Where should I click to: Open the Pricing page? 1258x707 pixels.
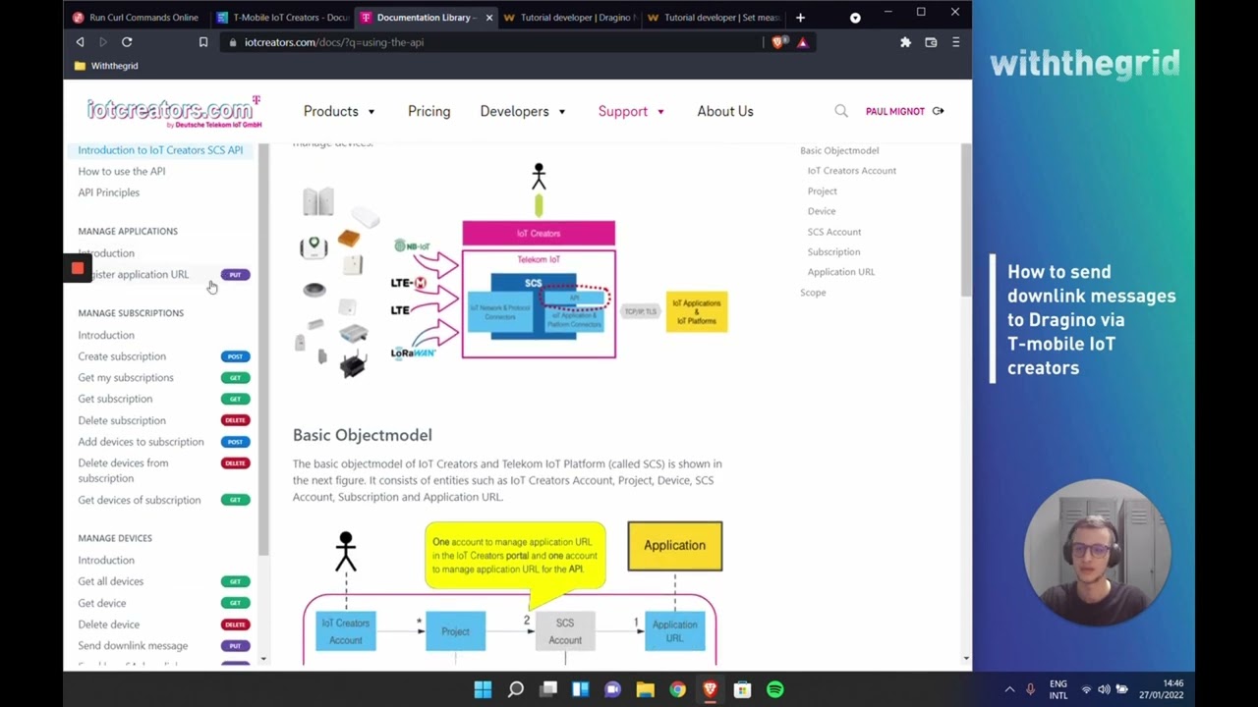(429, 111)
